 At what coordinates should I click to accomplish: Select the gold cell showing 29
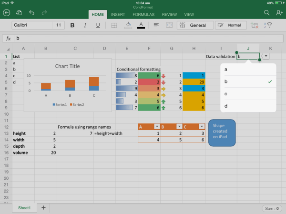point(194,82)
